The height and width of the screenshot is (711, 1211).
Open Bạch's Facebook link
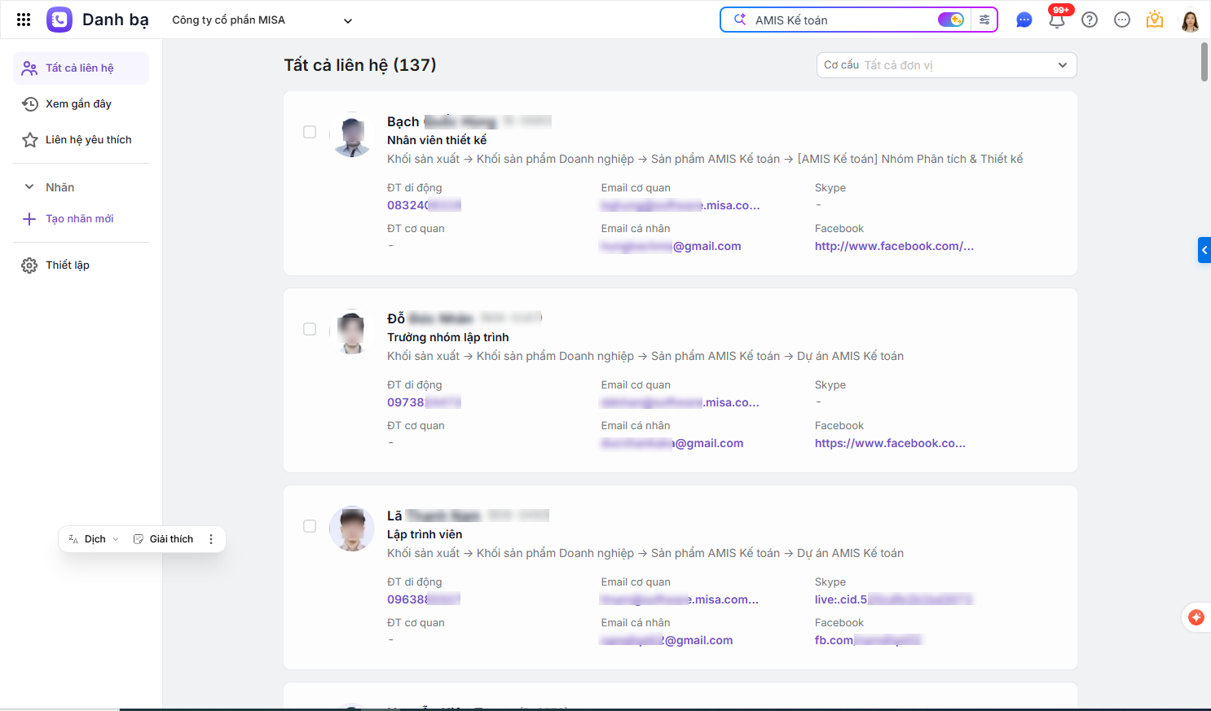[x=894, y=246]
